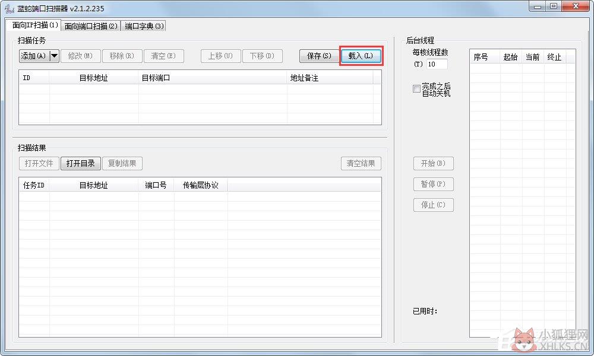This screenshot has width=594, height=356.
Task: Save the task list with 保存(S)
Action: coord(319,56)
